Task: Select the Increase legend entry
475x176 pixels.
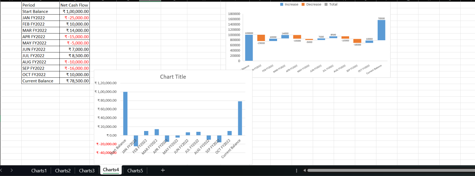Action: click(x=290, y=4)
